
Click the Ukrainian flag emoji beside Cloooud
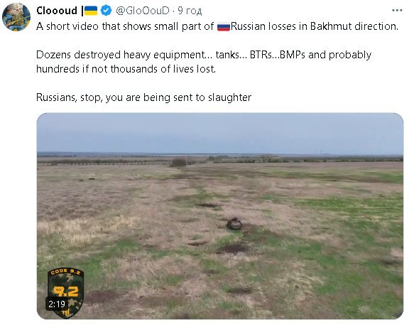click(91, 11)
